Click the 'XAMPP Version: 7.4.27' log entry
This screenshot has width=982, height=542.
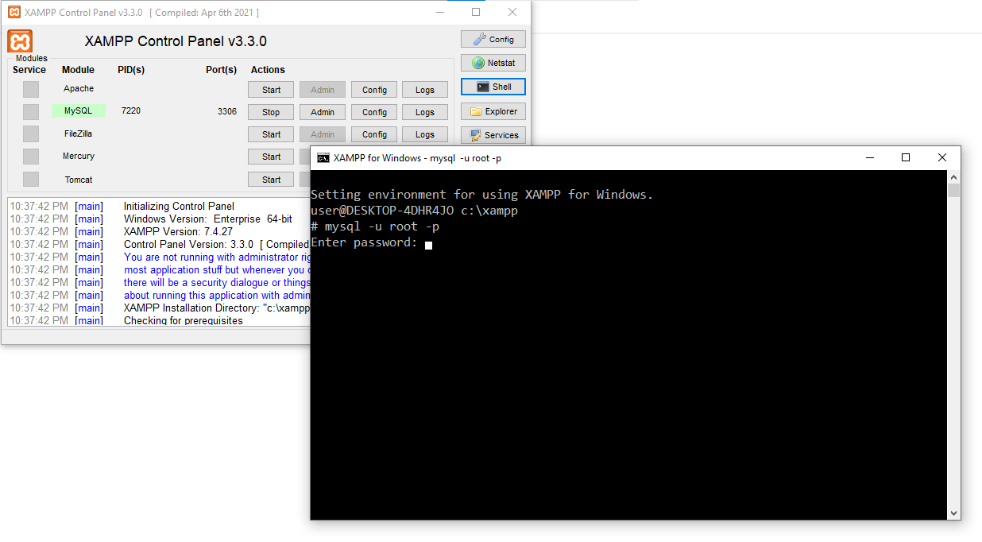[178, 231]
